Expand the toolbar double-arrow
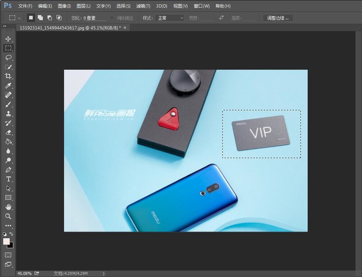The width and height of the screenshot is (362, 277). click(x=5, y=26)
